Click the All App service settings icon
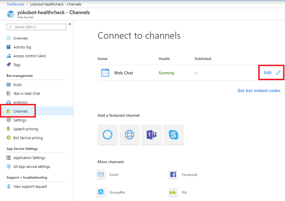285x201 pixels. 8,166
